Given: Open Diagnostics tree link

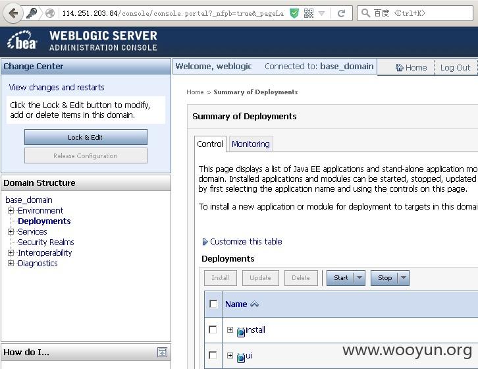Looking at the screenshot, I should (x=38, y=263).
